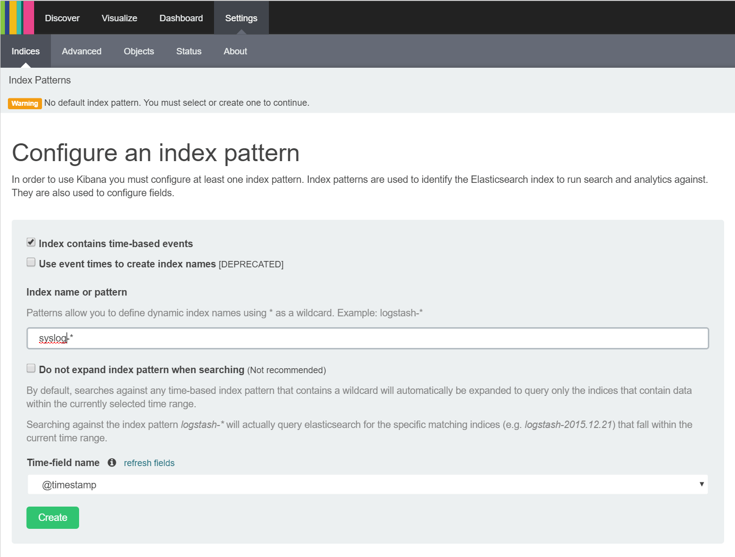Click the Kibana striped logo
The width and height of the screenshot is (735, 557).
point(17,17)
